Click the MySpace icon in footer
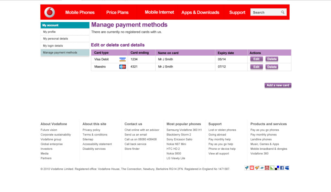 (287, 168)
